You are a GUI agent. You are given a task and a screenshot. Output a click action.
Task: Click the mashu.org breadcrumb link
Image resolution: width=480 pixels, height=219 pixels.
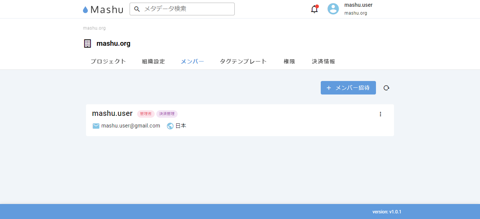pos(94,28)
